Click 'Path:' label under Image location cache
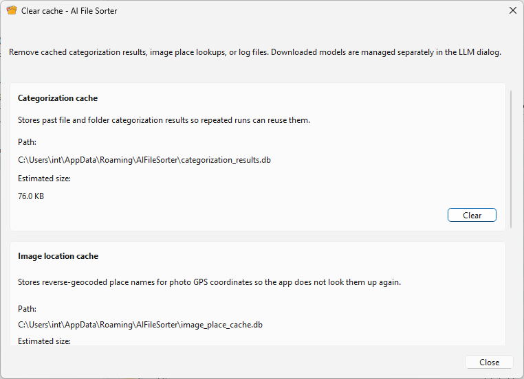524x379 pixels. click(x=27, y=309)
